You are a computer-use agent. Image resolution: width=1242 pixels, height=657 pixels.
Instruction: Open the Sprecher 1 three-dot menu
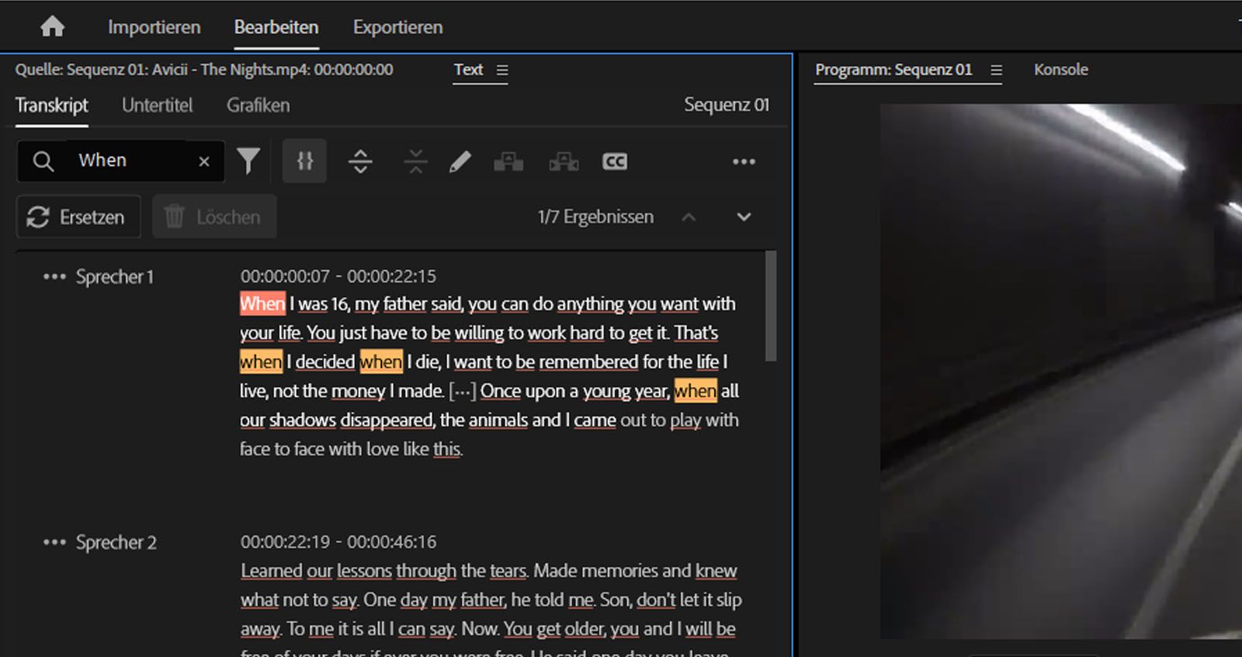54,277
